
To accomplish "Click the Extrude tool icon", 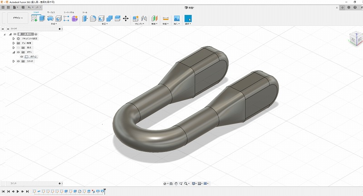I will [x=42, y=19].
